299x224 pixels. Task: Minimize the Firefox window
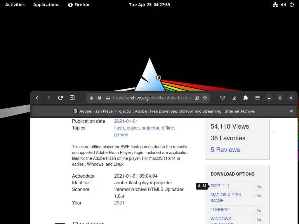[269, 98]
